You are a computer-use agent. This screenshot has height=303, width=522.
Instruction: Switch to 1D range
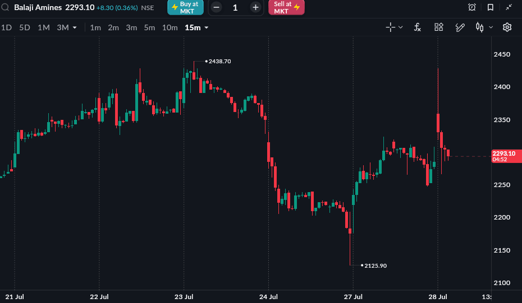[x=6, y=27]
